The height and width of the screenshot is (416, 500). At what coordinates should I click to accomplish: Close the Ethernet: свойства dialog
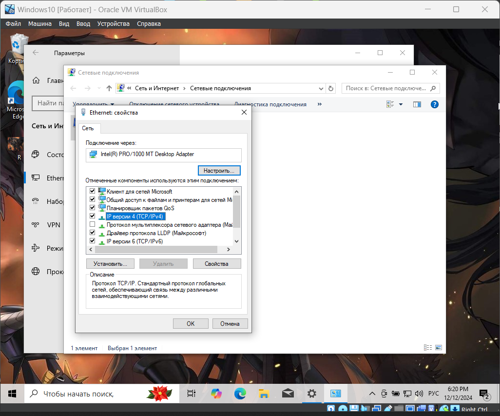pyautogui.click(x=244, y=112)
